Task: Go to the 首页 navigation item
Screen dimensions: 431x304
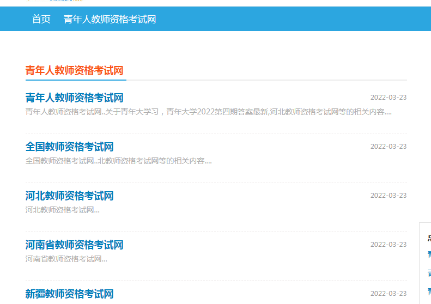Action: coord(41,19)
